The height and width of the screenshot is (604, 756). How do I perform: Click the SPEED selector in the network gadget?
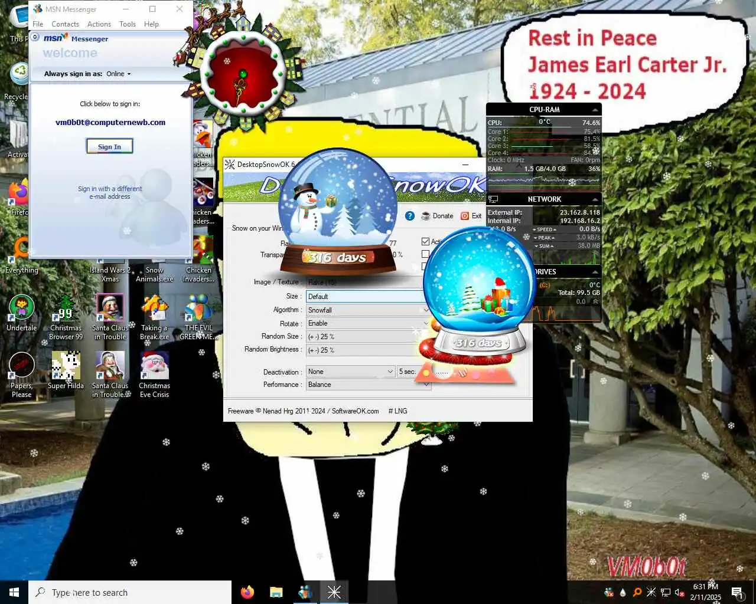[x=545, y=229]
